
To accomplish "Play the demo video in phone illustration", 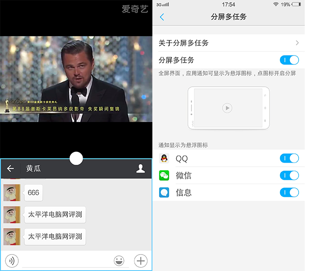I will [x=227, y=108].
